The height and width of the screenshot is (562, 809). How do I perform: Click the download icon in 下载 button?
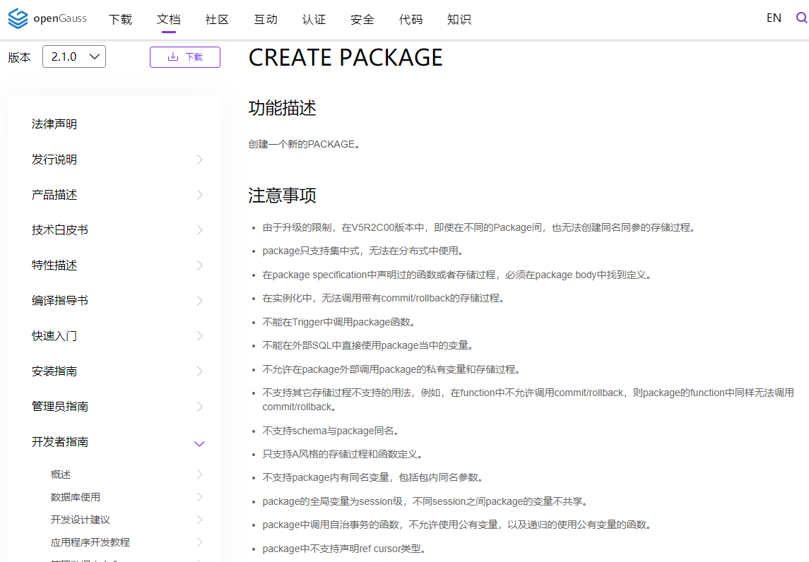tap(173, 56)
